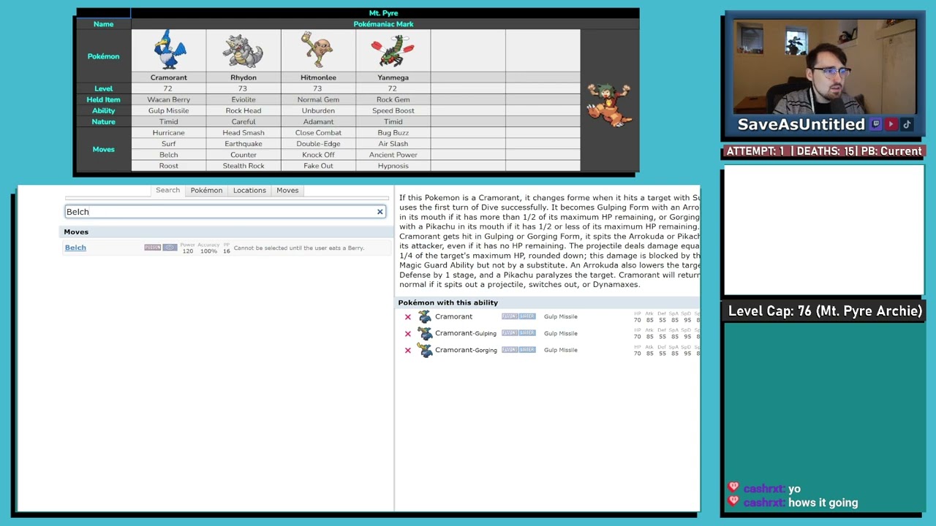This screenshot has width=936, height=526.
Task: Open the Cramorant entry in ability list
Action: click(453, 316)
